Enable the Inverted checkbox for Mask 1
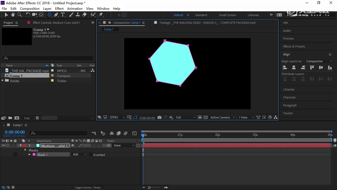Image resolution: width=337 pixels, height=190 pixels. pos(91,155)
